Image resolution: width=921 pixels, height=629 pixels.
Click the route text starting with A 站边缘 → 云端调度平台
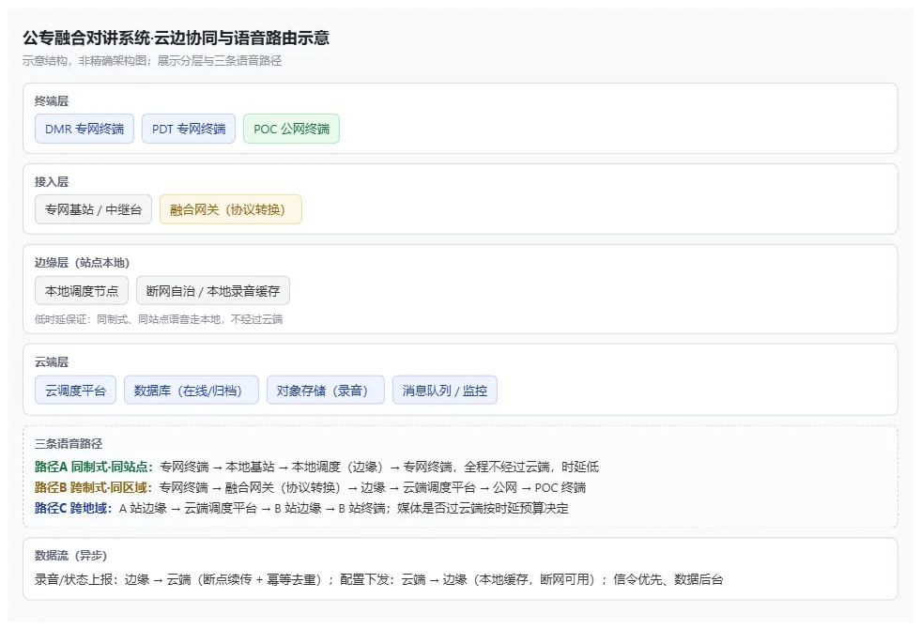[x=344, y=508]
